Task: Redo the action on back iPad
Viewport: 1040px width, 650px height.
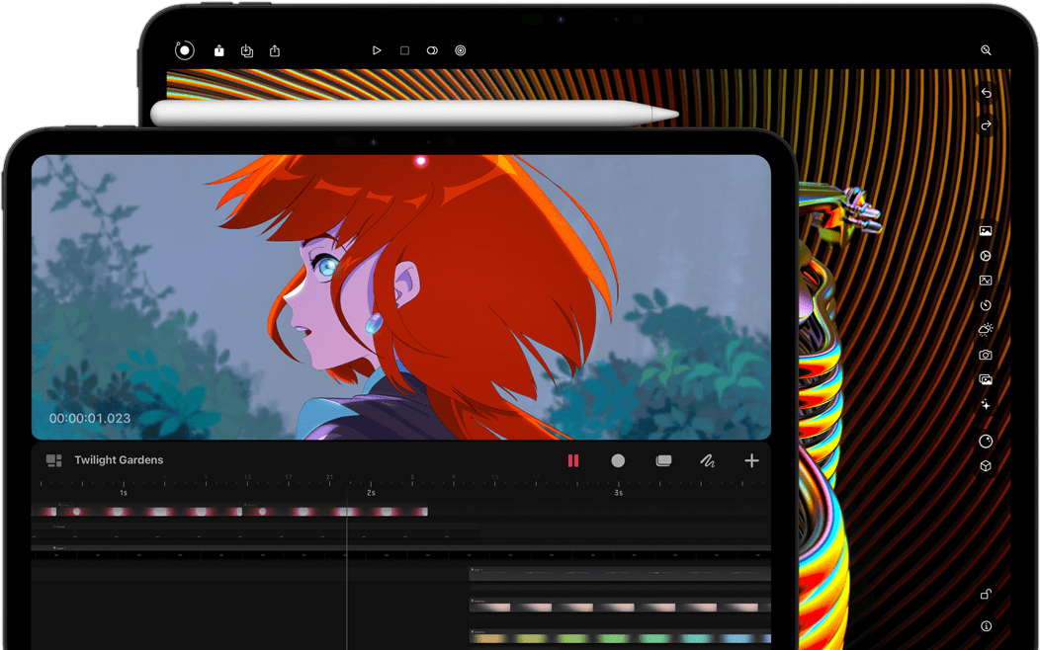Action: click(986, 125)
